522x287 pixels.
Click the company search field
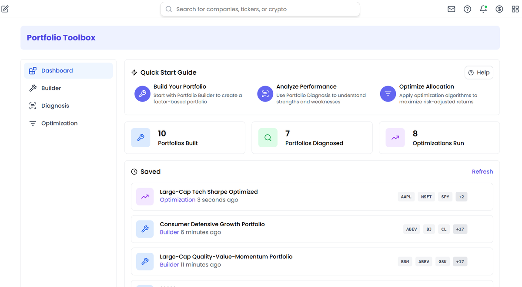(x=260, y=9)
